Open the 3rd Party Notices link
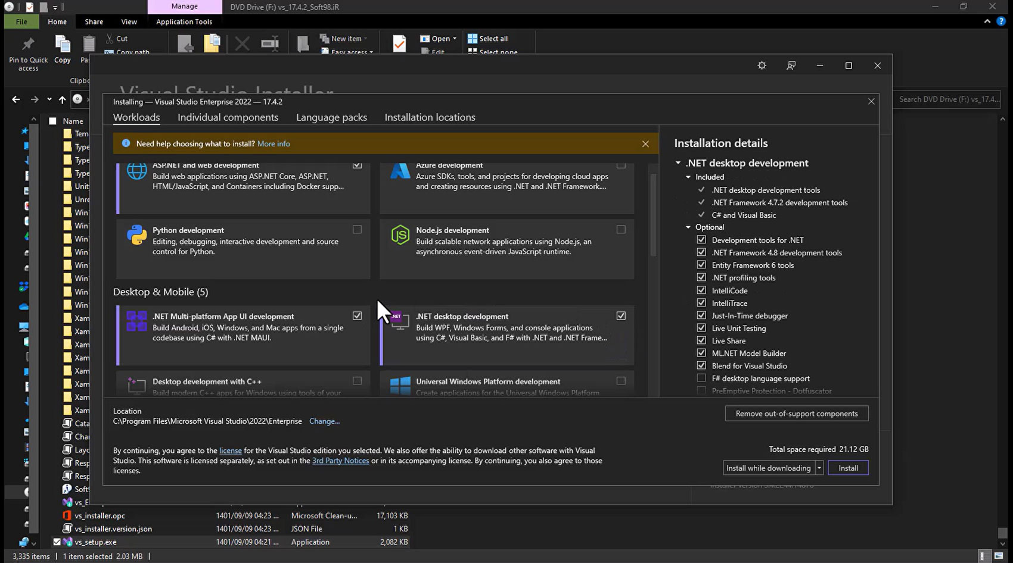Image resolution: width=1013 pixels, height=563 pixels. 340,461
